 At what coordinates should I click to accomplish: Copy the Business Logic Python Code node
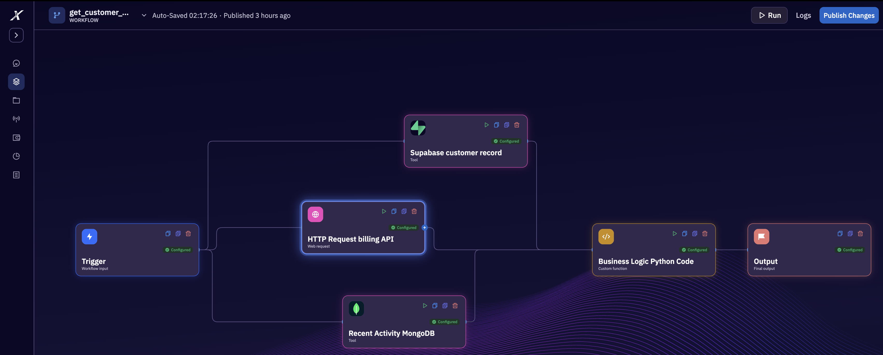[x=685, y=233]
